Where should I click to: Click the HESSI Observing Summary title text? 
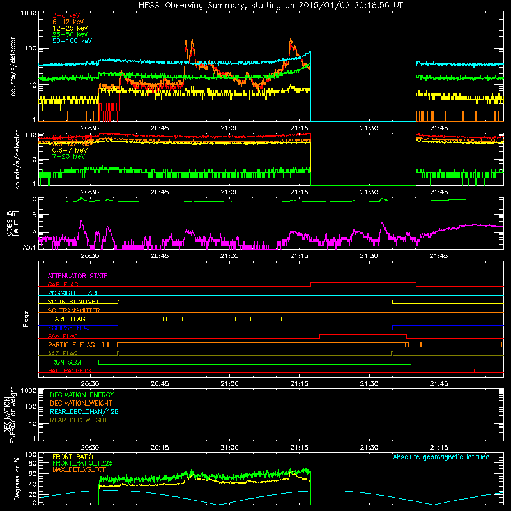(270, 6)
